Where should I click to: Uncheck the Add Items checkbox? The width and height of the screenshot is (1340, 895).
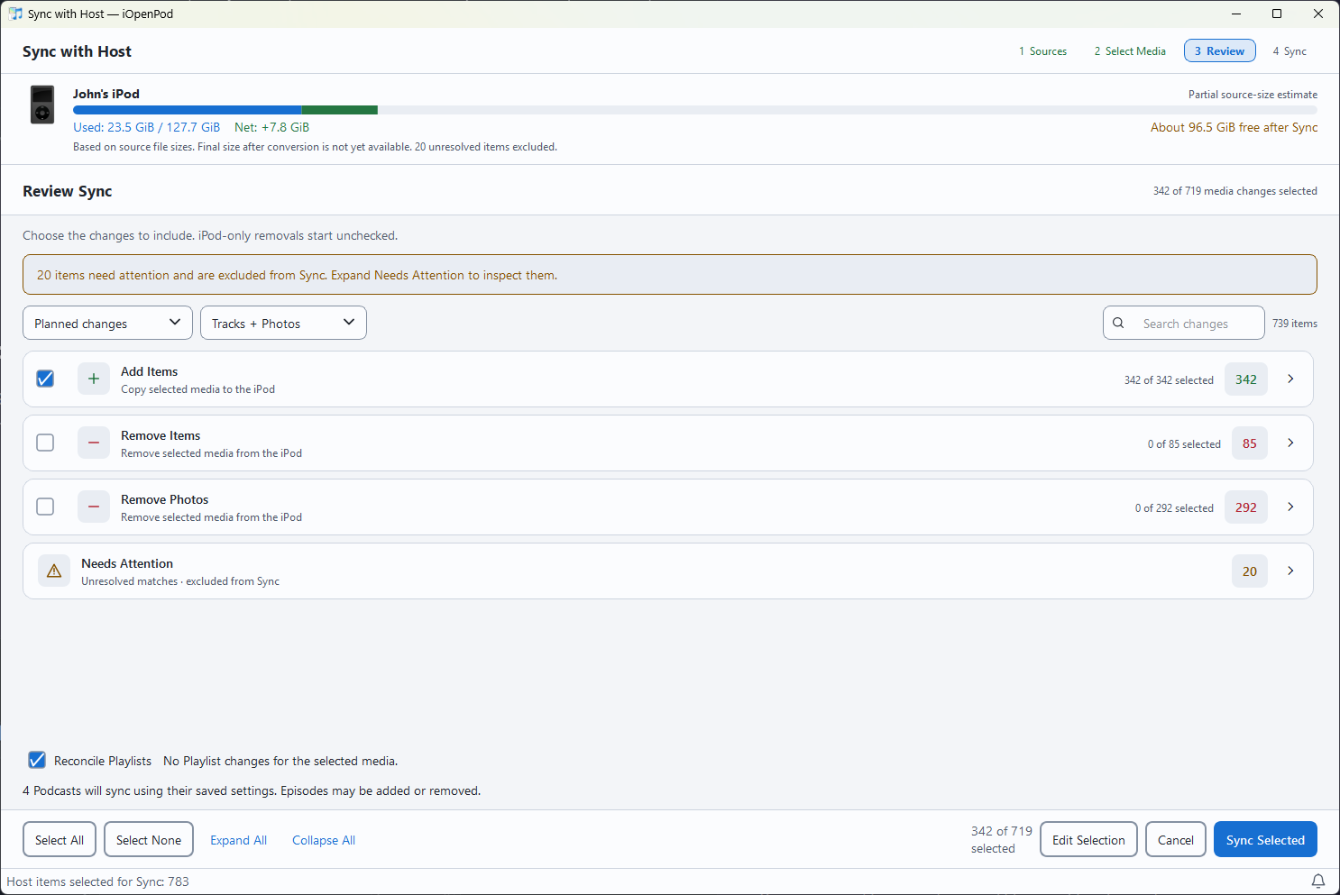click(x=45, y=379)
